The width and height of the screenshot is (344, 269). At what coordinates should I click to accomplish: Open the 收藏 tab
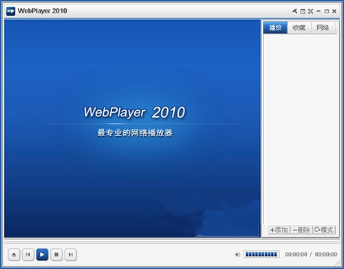(x=299, y=28)
